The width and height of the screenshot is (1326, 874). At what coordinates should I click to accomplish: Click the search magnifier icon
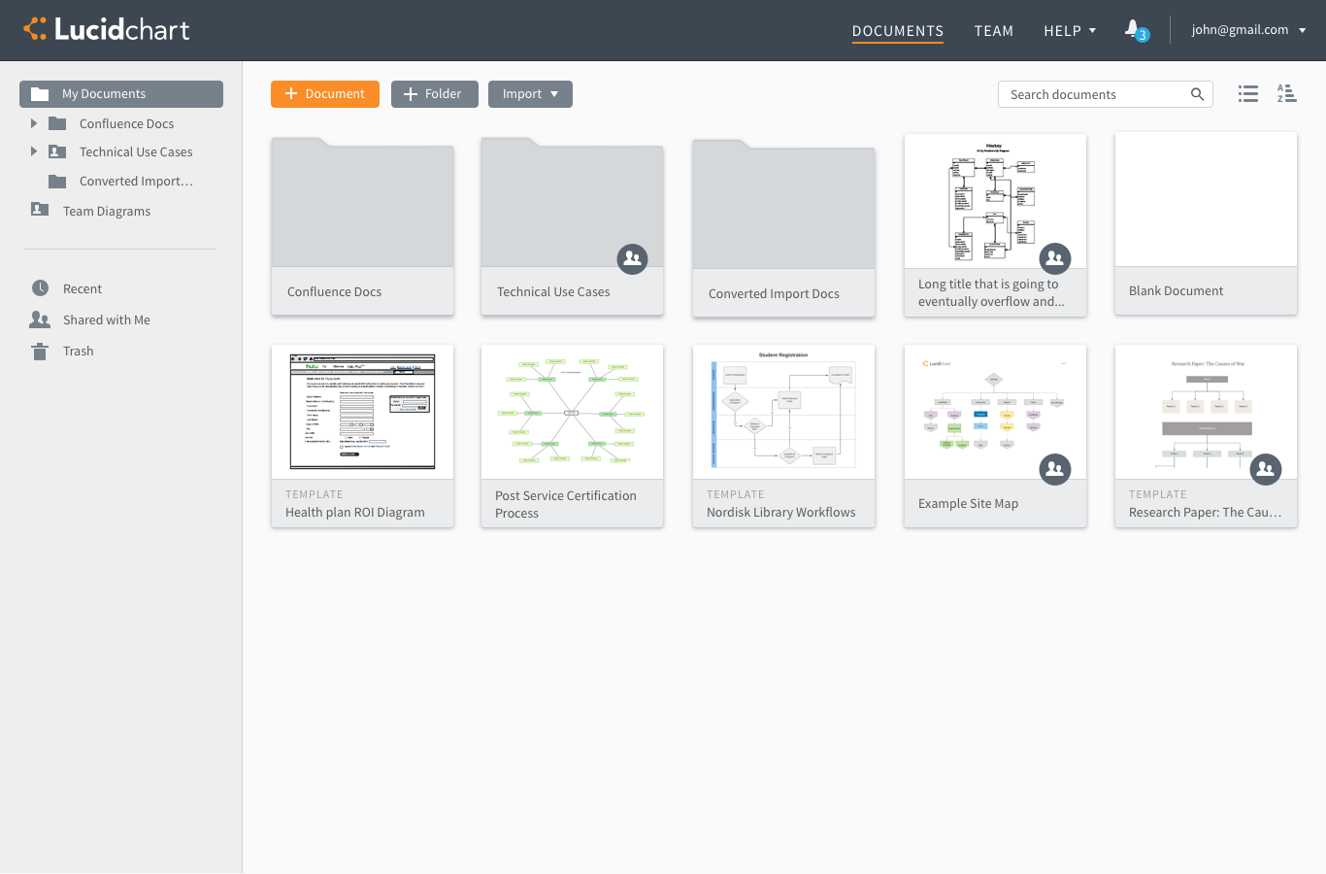click(1197, 94)
